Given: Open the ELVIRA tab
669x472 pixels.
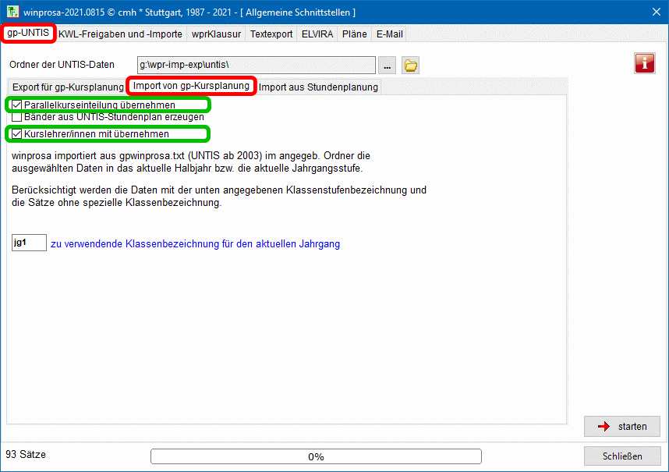Looking at the screenshot, I should (x=317, y=34).
